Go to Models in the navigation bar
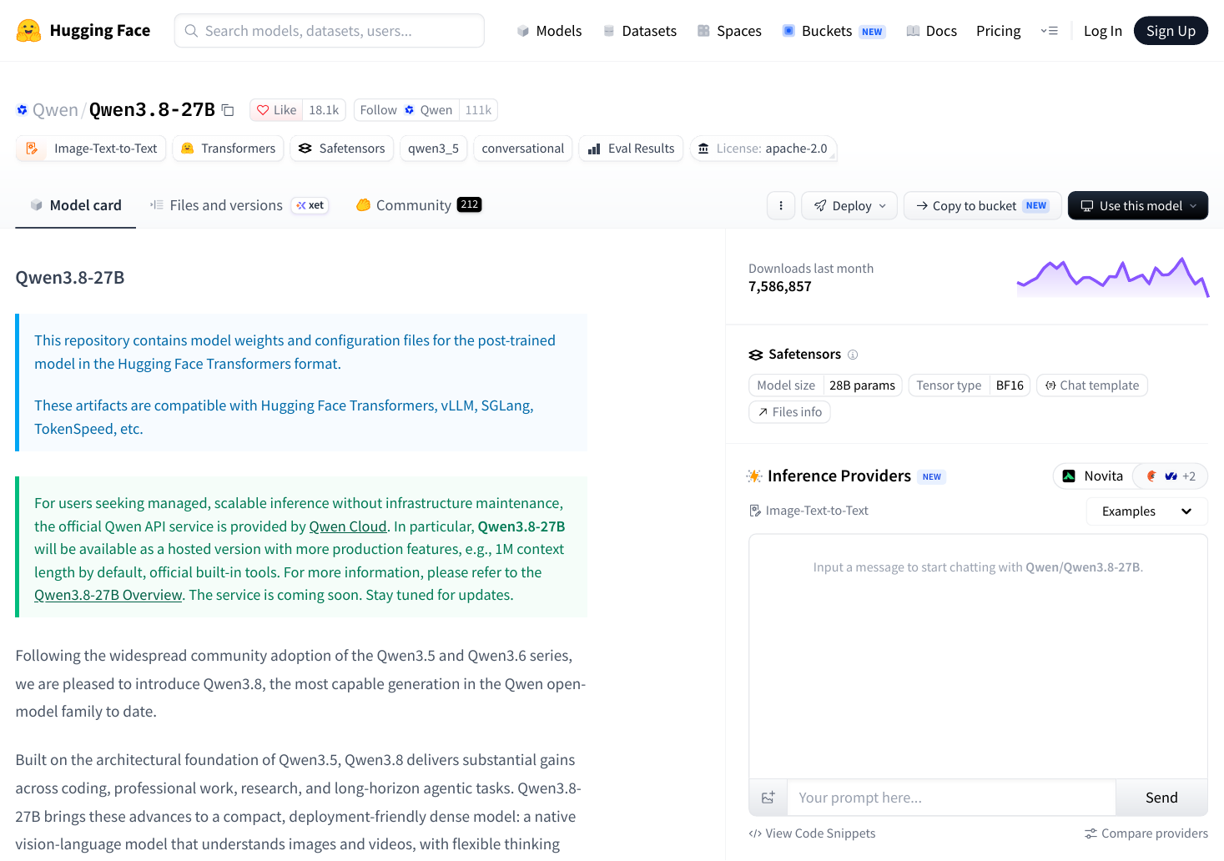Viewport: 1224px width, 861px height. point(549,31)
